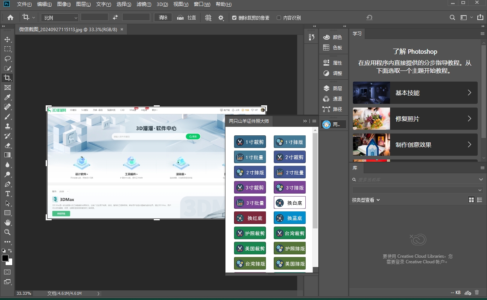The image size is (487, 300).
Task: Open the crop ratio preset dropdown
Action: 60,17
